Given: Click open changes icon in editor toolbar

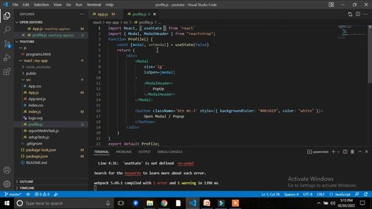Looking at the screenshot, I should 350,14.
